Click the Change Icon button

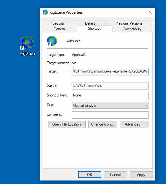[x=103, y=124]
